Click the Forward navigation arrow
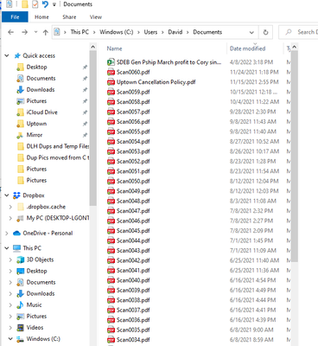 point(25,32)
